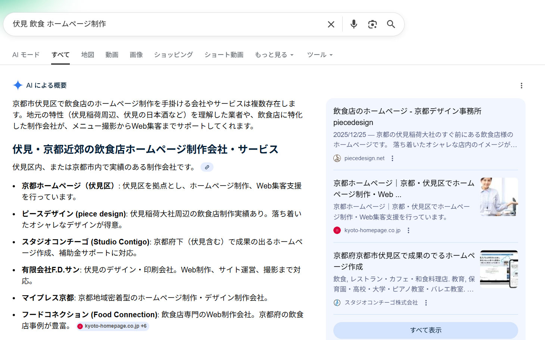Viewport: 545px width, 340px height.
Task: Click the search magnifier icon
Action: (x=391, y=24)
